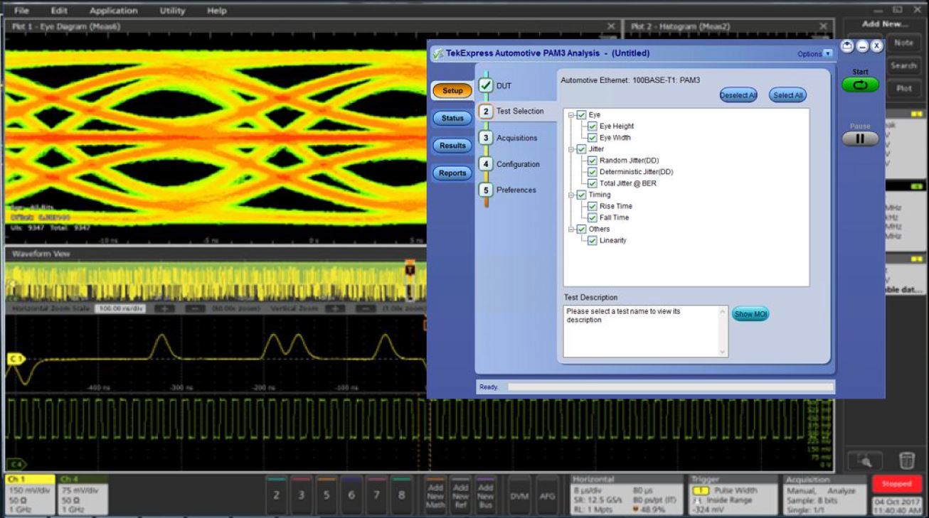Click the Horizontal Zoom Scale input field
The width and height of the screenshot is (929, 518).
pos(120,309)
